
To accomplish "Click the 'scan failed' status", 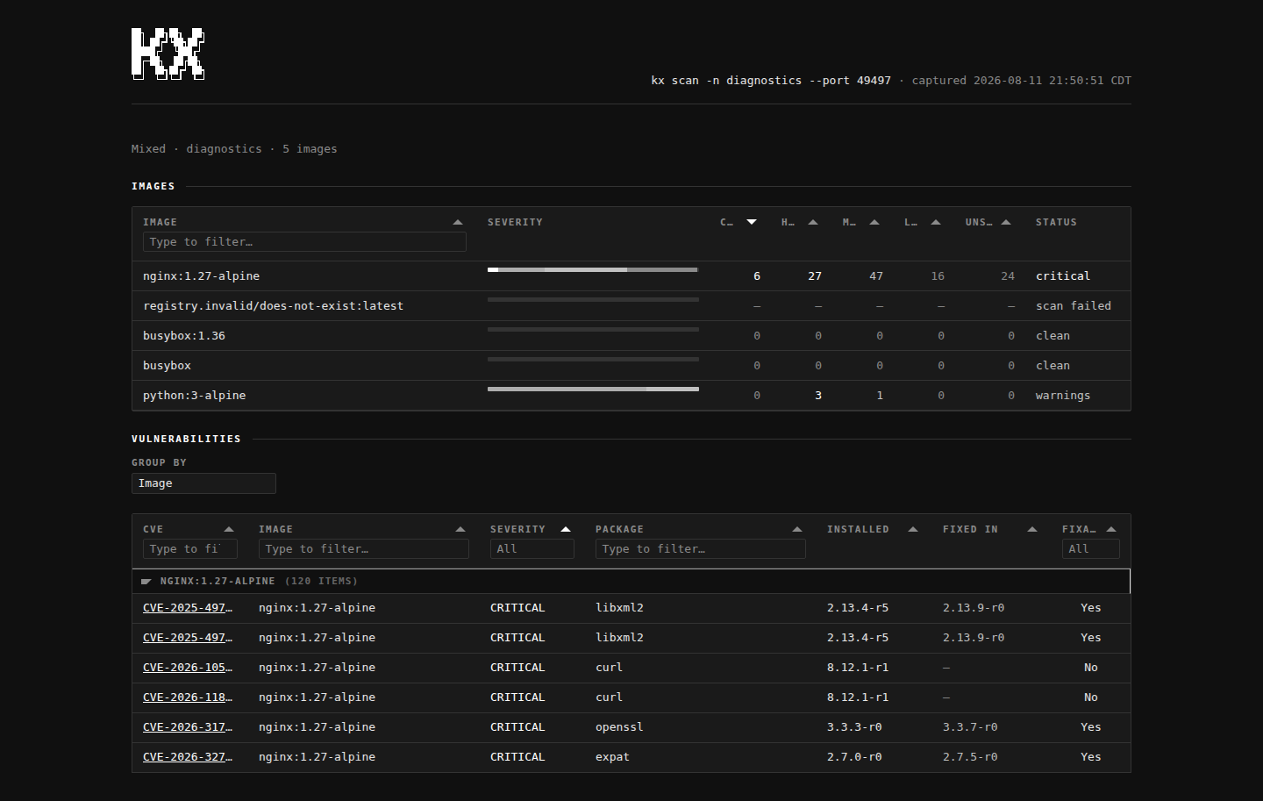I will 1074,306.
